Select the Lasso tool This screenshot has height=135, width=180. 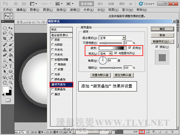coord(5,33)
